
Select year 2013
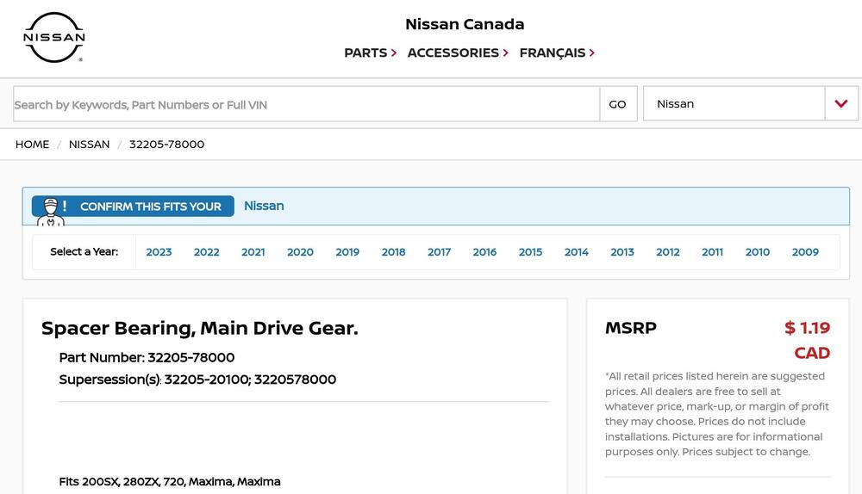pyautogui.click(x=622, y=252)
